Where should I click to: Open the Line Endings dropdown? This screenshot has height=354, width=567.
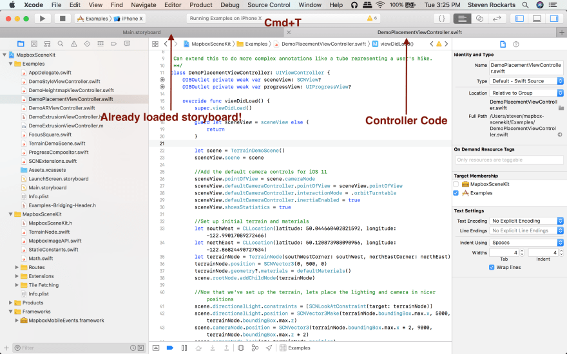[x=526, y=230]
